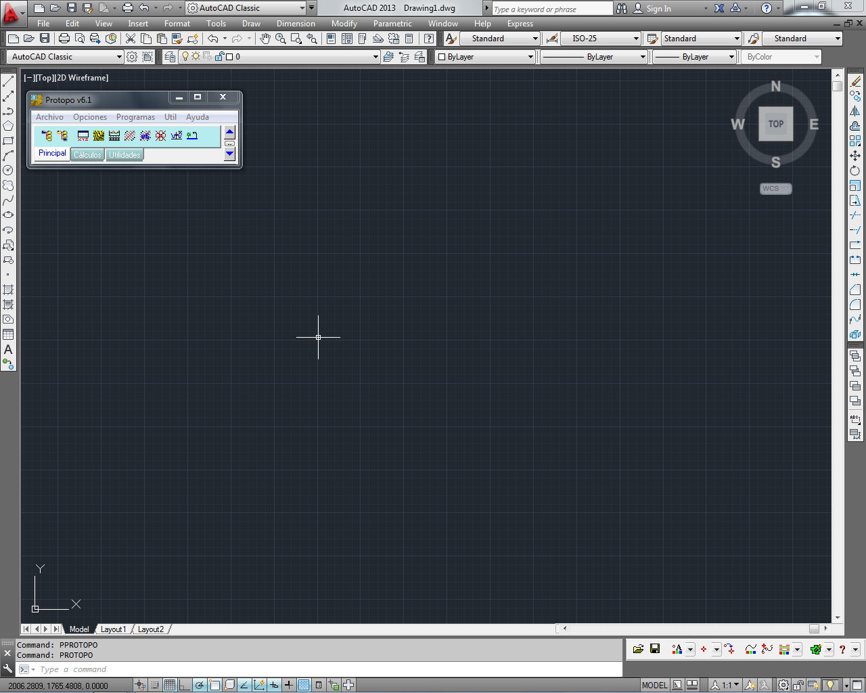Open the ByLayer color dropdown

click(x=484, y=57)
